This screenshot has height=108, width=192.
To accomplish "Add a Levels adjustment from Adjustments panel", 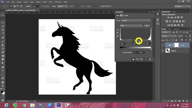I will tap(172, 18).
